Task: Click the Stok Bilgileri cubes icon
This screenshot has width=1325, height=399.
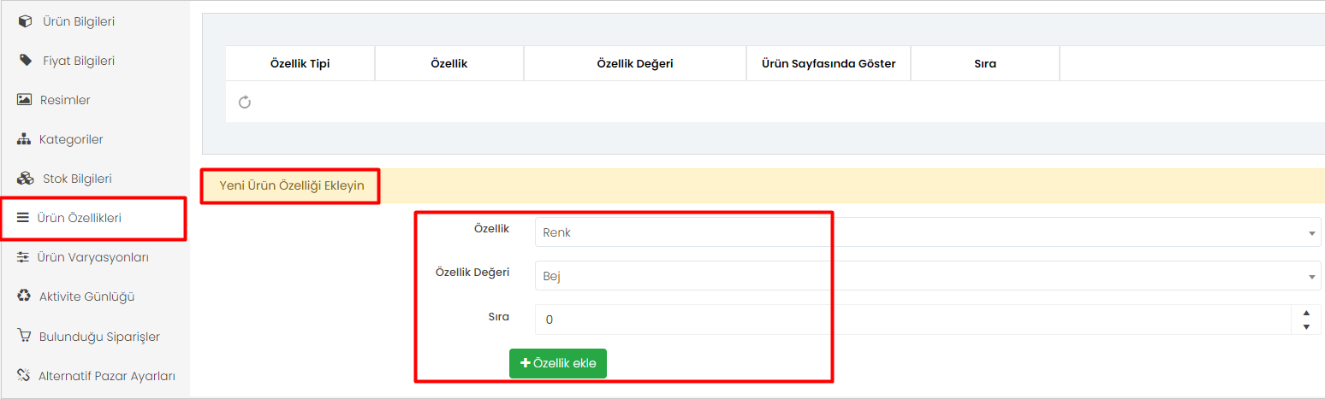Action: click(26, 179)
